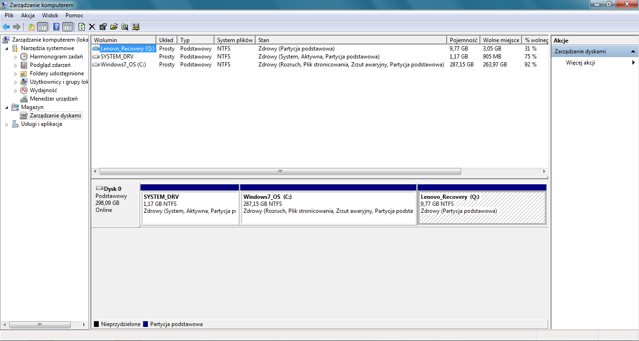Expand the Wydajność node
The image size is (639, 341).
(x=15, y=90)
